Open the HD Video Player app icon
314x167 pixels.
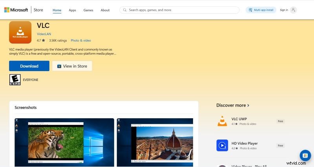pos(222,145)
